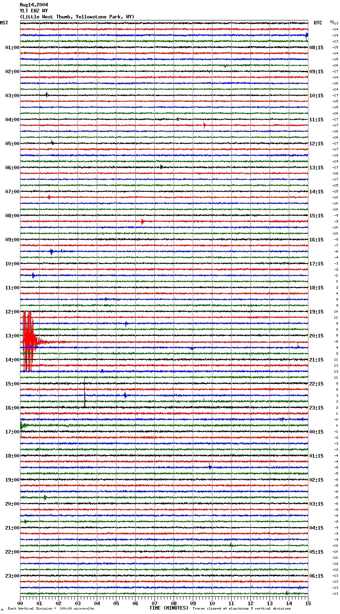Select the 03:00 MST time label

click(x=12, y=96)
